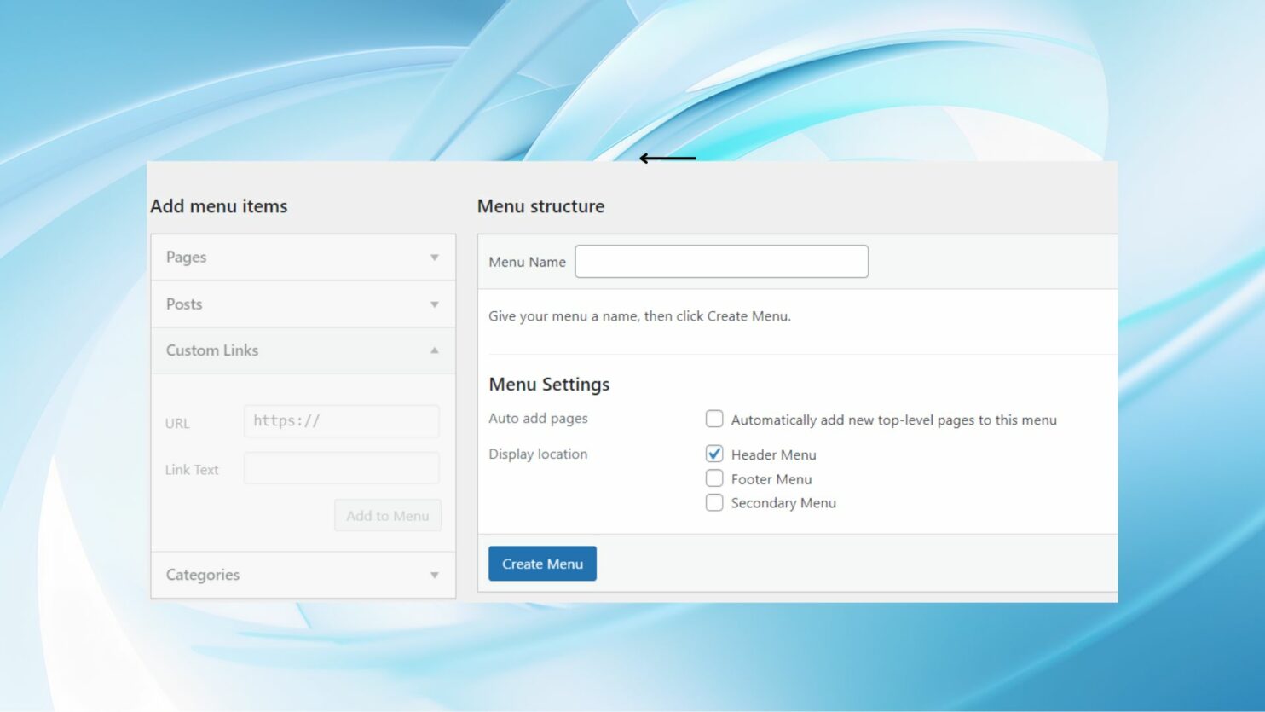This screenshot has width=1265, height=712.
Task: Click the Add to Menu button
Action: coord(387,515)
